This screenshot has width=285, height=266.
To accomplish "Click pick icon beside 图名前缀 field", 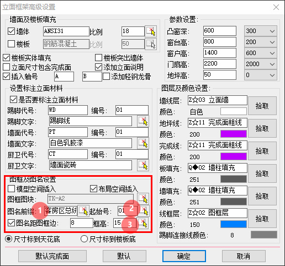I will pyautogui.click(x=83, y=211).
